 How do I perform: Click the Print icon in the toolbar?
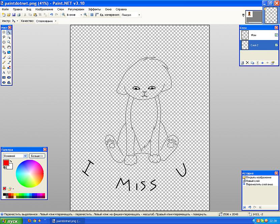pyautogui.click(x=19, y=15)
